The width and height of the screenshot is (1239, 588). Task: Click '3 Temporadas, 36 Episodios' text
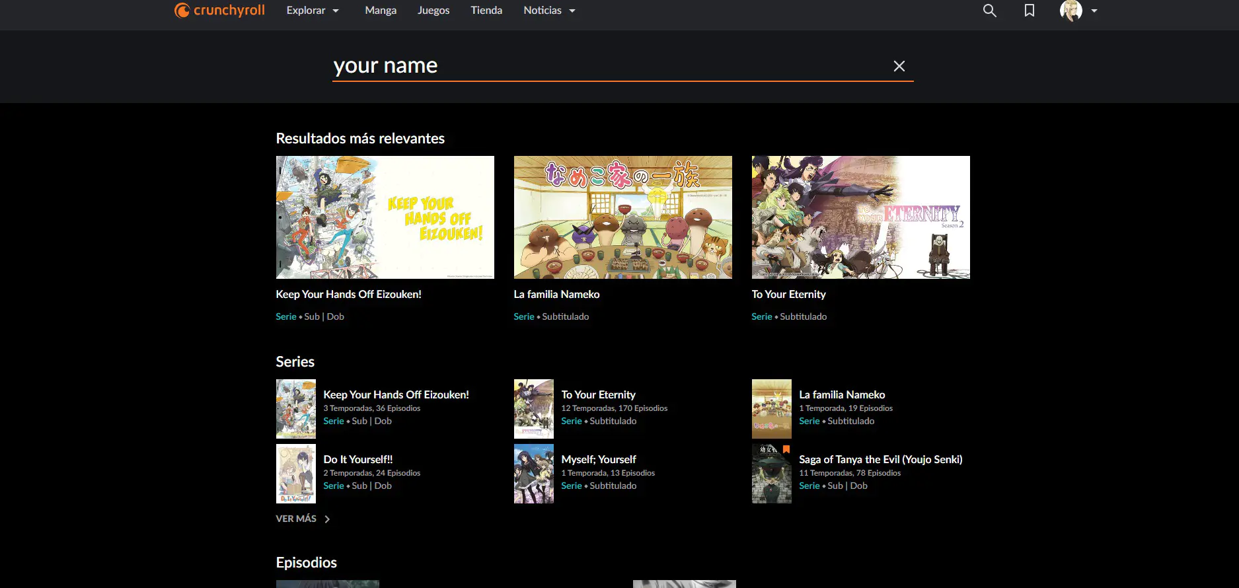[x=372, y=408]
